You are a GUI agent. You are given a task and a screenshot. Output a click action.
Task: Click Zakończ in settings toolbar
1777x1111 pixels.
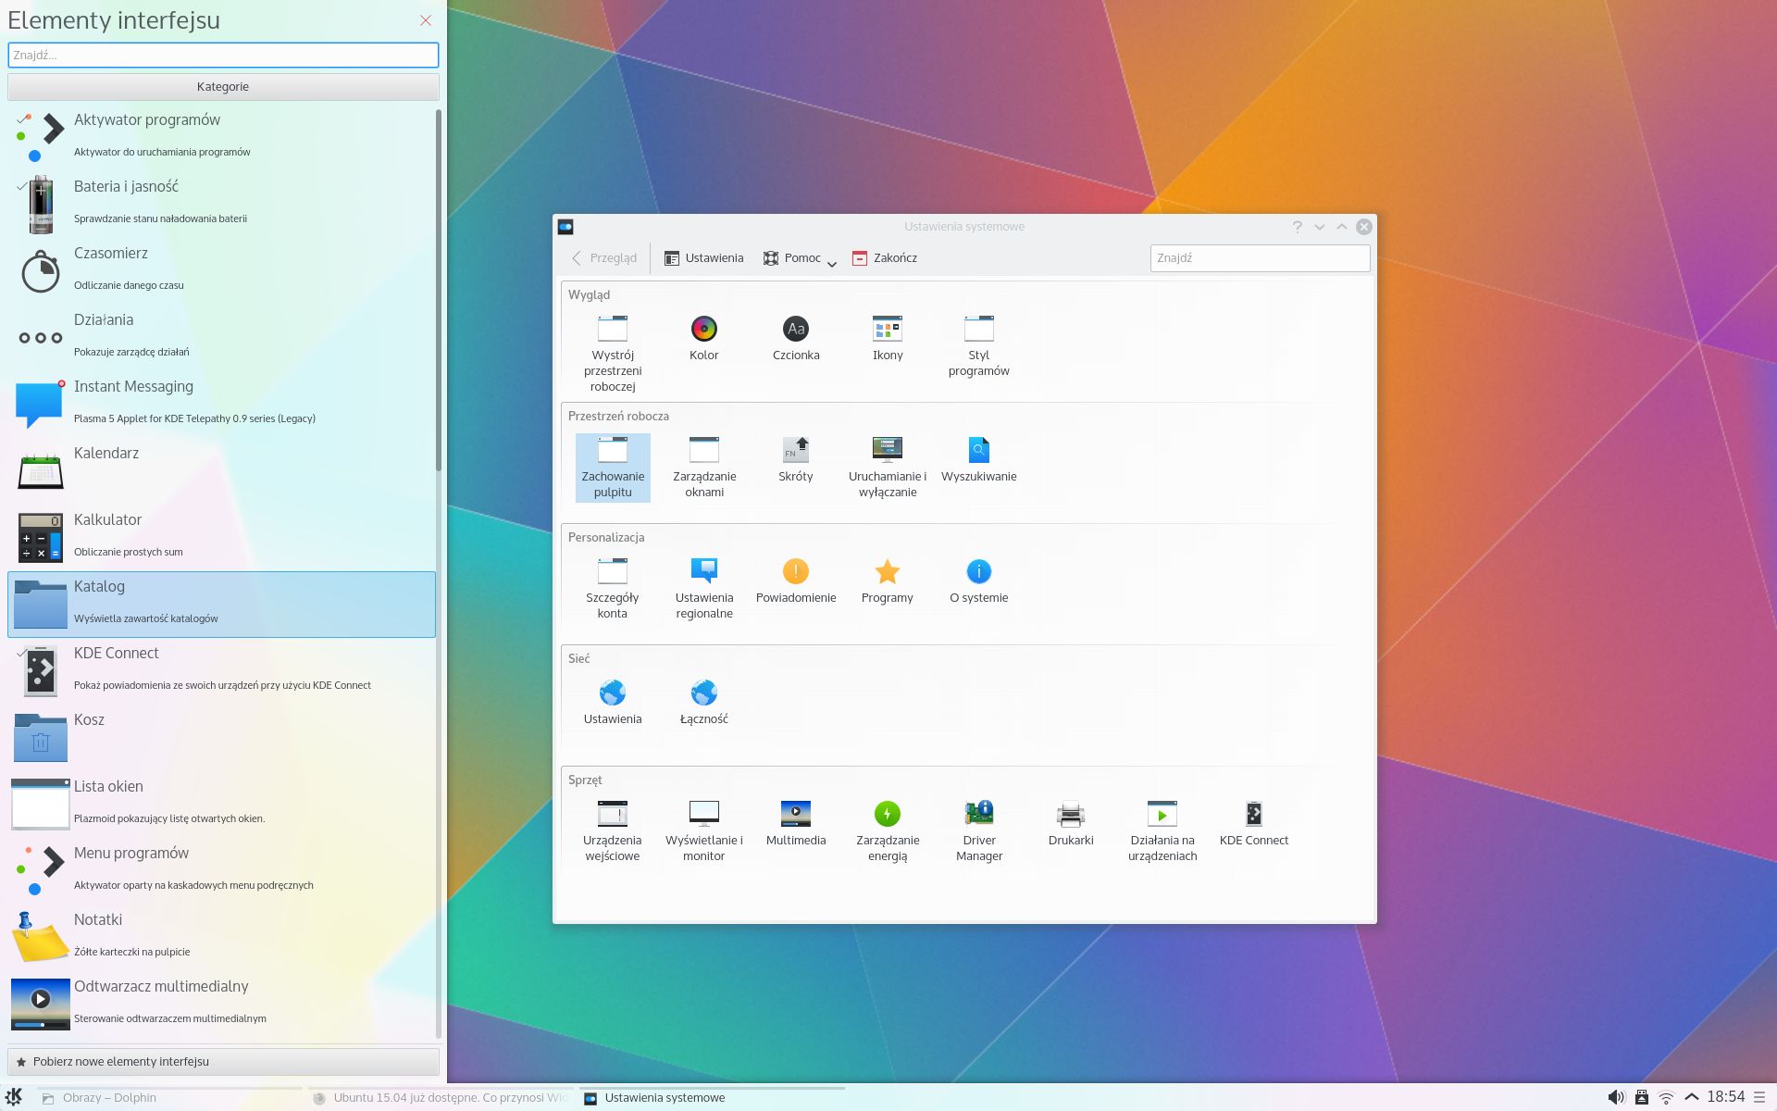[885, 257]
